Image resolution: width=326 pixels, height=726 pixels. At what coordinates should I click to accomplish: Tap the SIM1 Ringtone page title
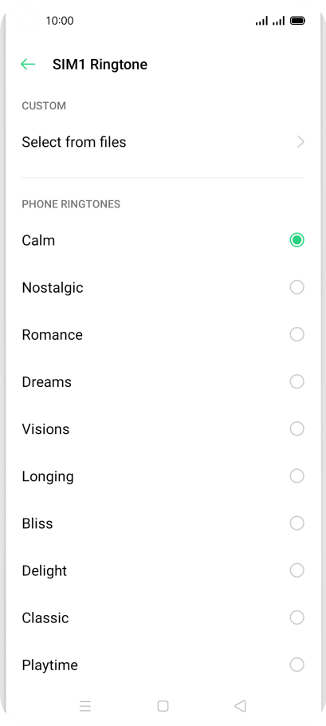(x=100, y=65)
